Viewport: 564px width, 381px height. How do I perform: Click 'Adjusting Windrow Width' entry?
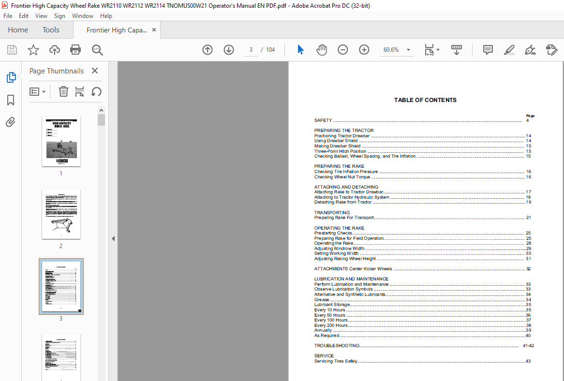point(422,249)
